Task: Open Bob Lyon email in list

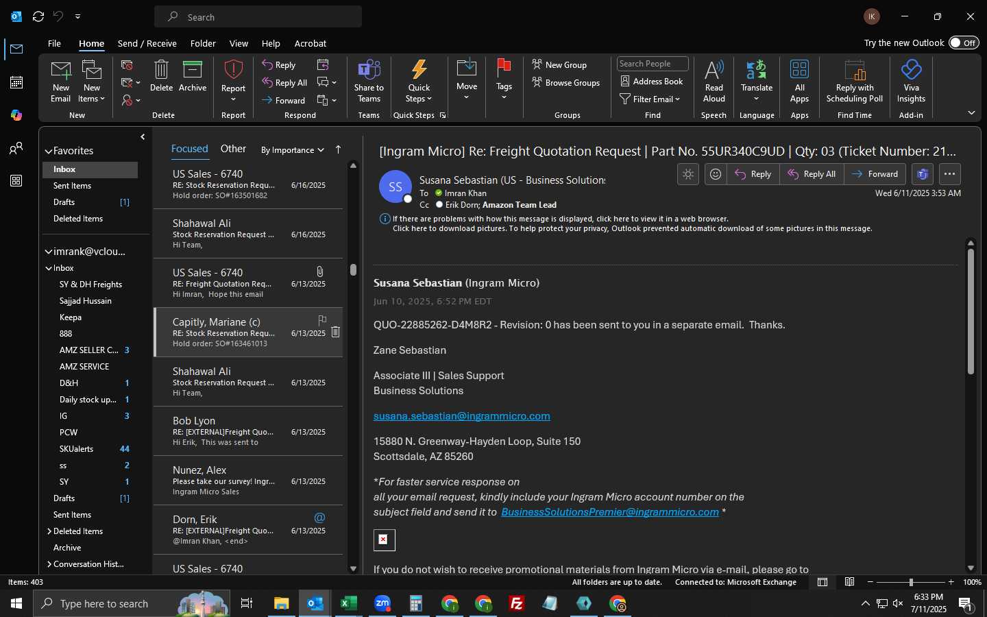Action: [248, 431]
